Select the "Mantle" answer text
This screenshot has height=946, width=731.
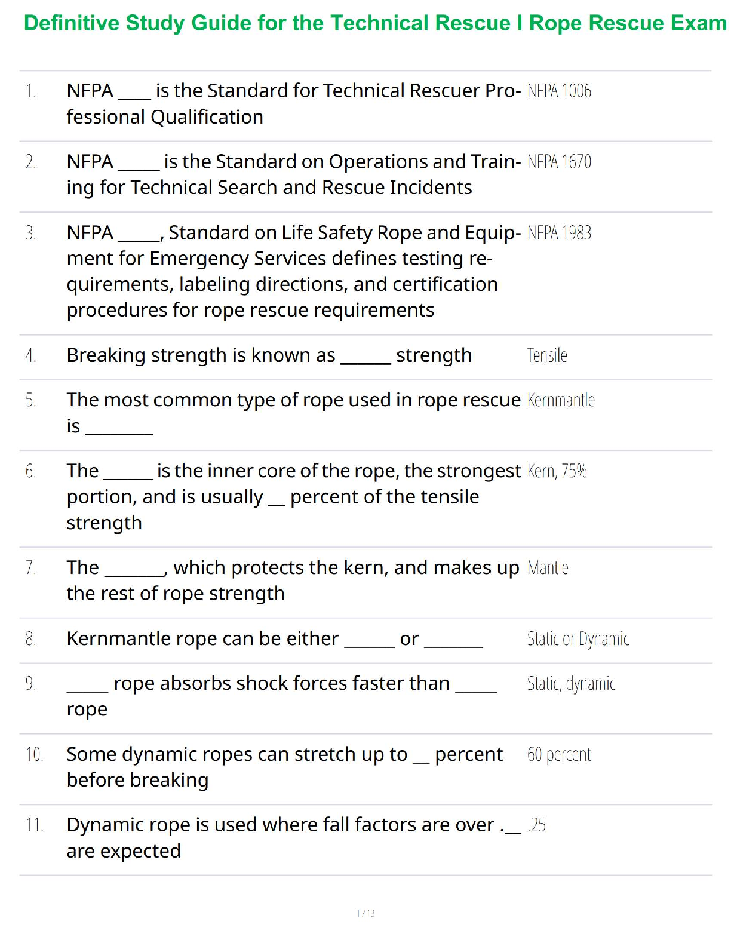pyautogui.click(x=548, y=567)
